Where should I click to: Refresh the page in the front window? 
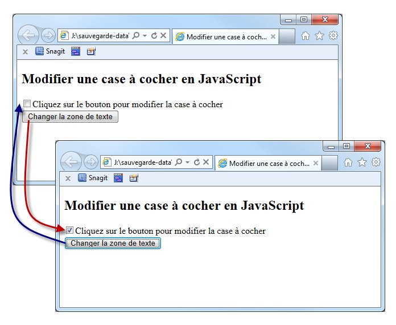(x=197, y=162)
